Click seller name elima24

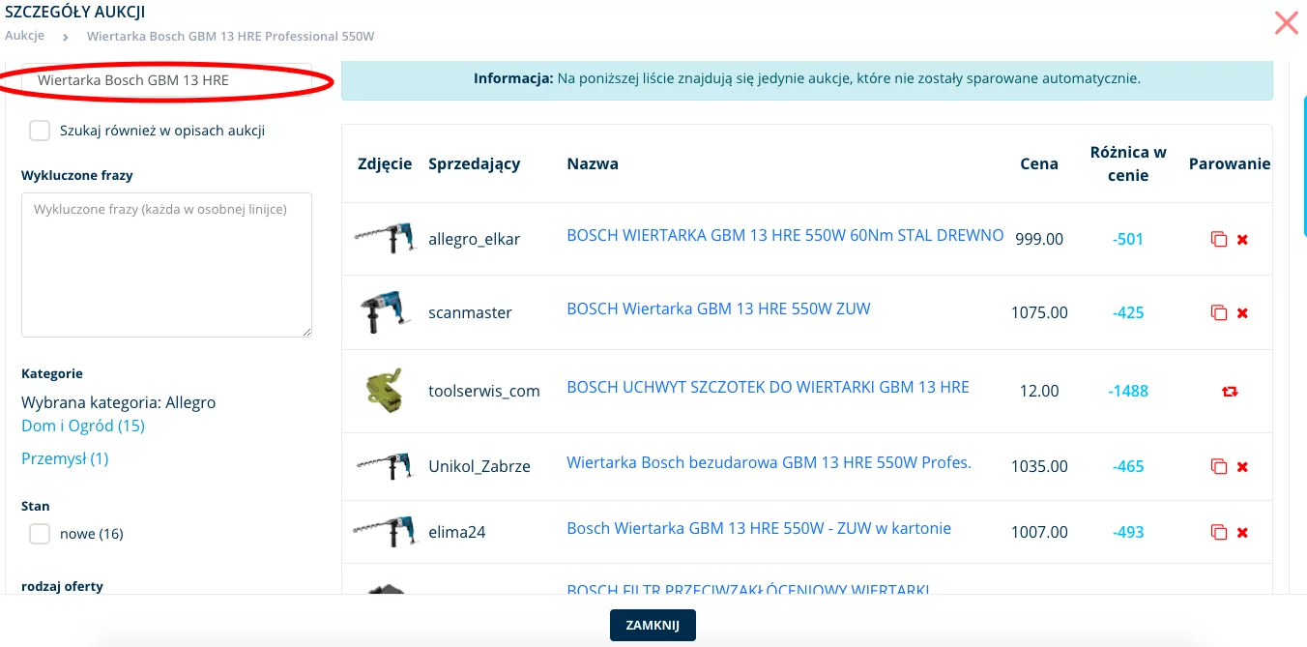pyautogui.click(x=456, y=532)
